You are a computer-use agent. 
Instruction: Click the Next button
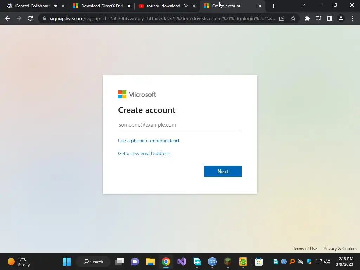[223, 171]
